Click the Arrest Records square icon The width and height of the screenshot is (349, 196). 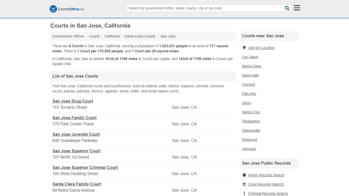pyautogui.click(x=244, y=175)
